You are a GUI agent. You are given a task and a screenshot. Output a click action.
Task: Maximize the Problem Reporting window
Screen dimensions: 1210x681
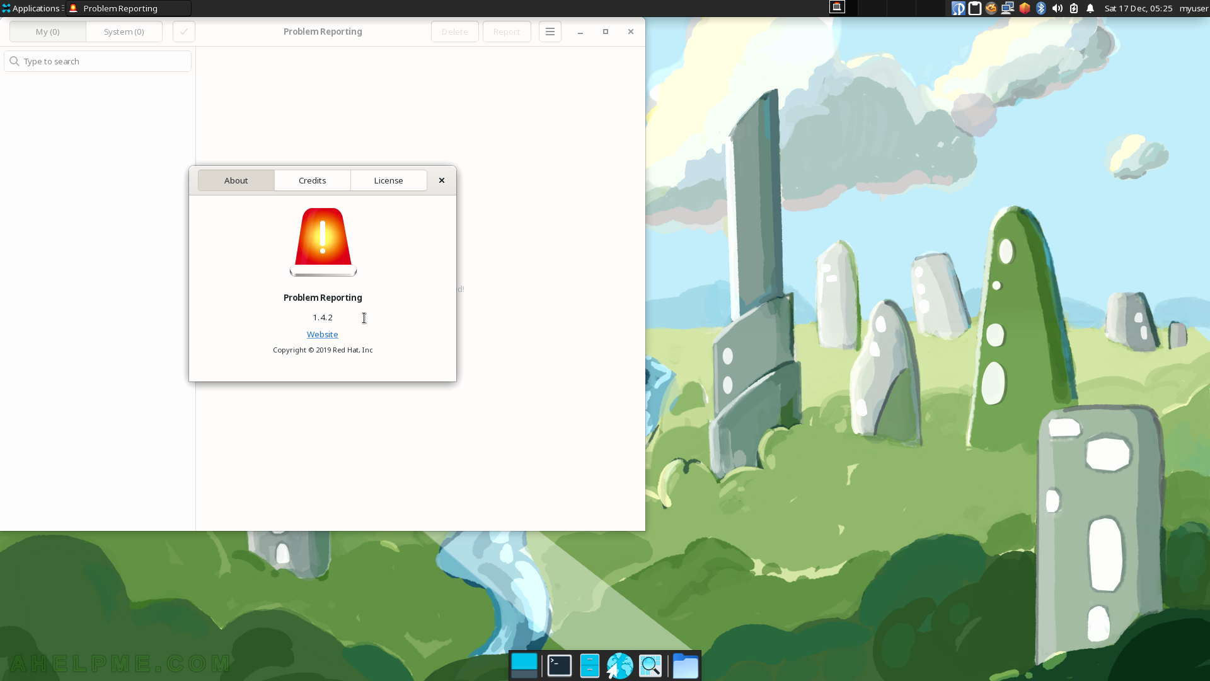[606, 32]
